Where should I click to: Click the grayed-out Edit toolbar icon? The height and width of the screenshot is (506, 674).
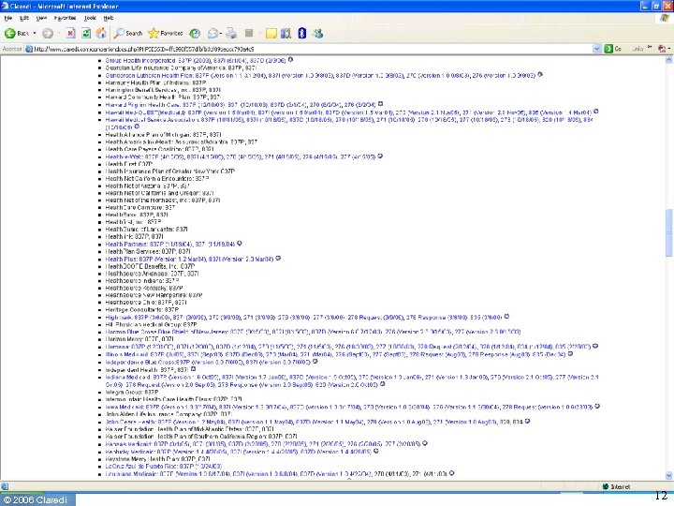tap(248, 33)
